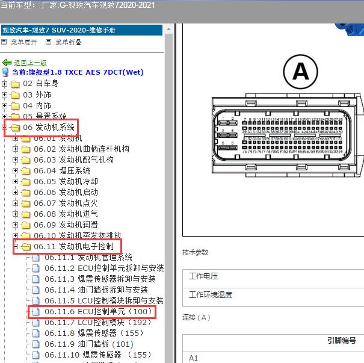Select 06.11 发动机电子控制 tree item
This screenshot has height=363, width=364.
click(x=73, y=246)
